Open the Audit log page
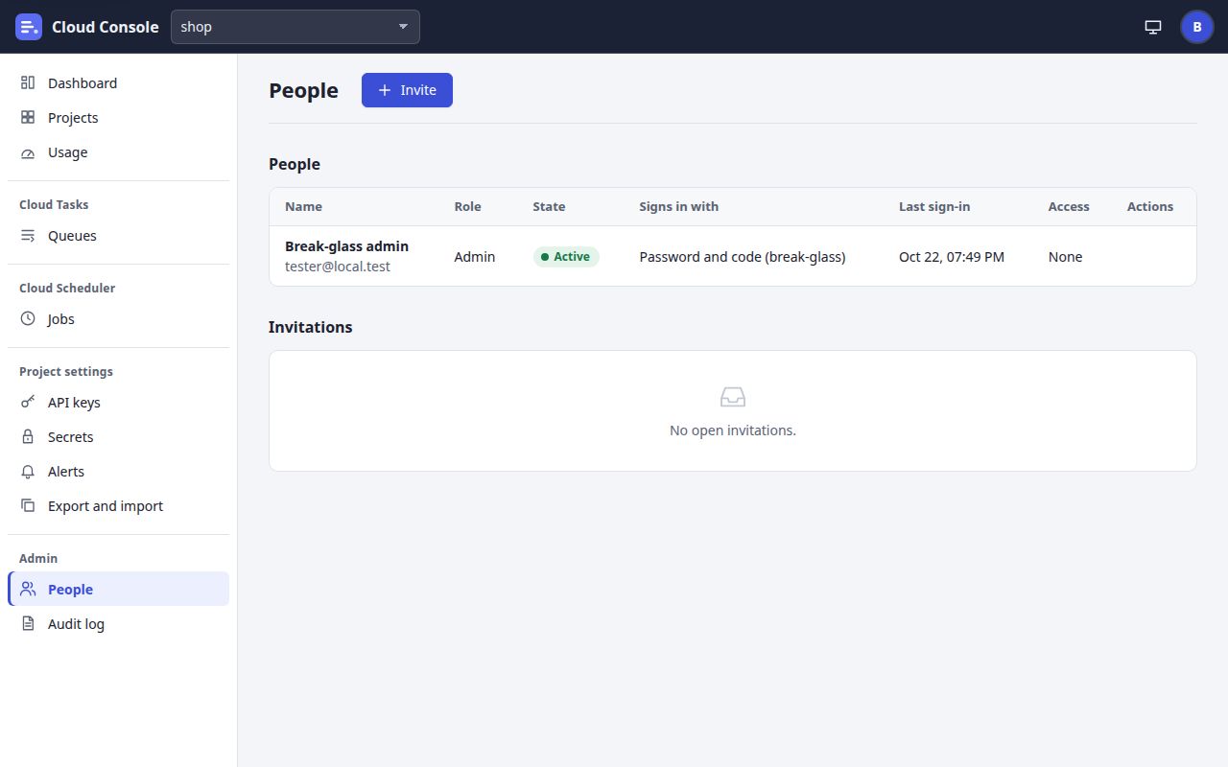The height and width of the screenshot is (767, 1228). (119, 624)
